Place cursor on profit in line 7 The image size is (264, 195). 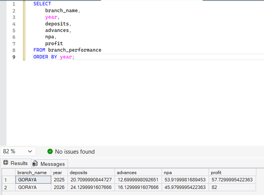click(x=54, y=43)
